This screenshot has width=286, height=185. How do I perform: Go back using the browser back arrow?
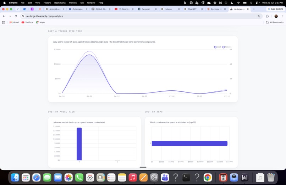pos(4,16)
